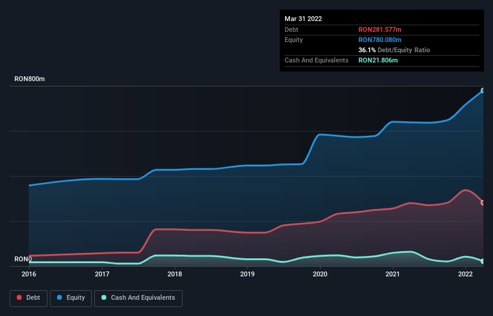Click Cash And Equivalents label in tooltip
493x316 pixels.
pos(316,60)
